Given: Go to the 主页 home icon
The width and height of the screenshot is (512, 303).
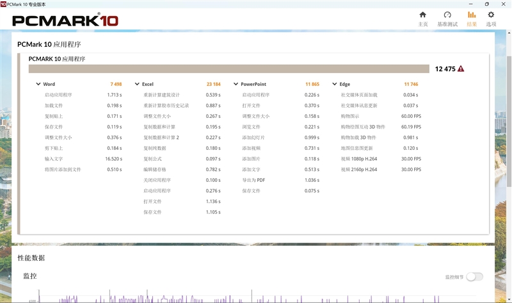Looking at the screenshot, I should tap(422, 15).
